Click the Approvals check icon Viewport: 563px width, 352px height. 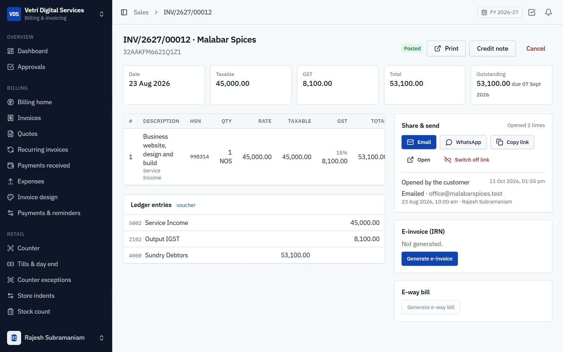[11, 67]
